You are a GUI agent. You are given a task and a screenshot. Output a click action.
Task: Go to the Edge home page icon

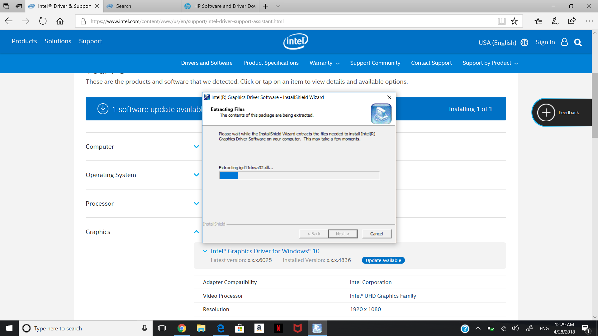click(60, 21)
